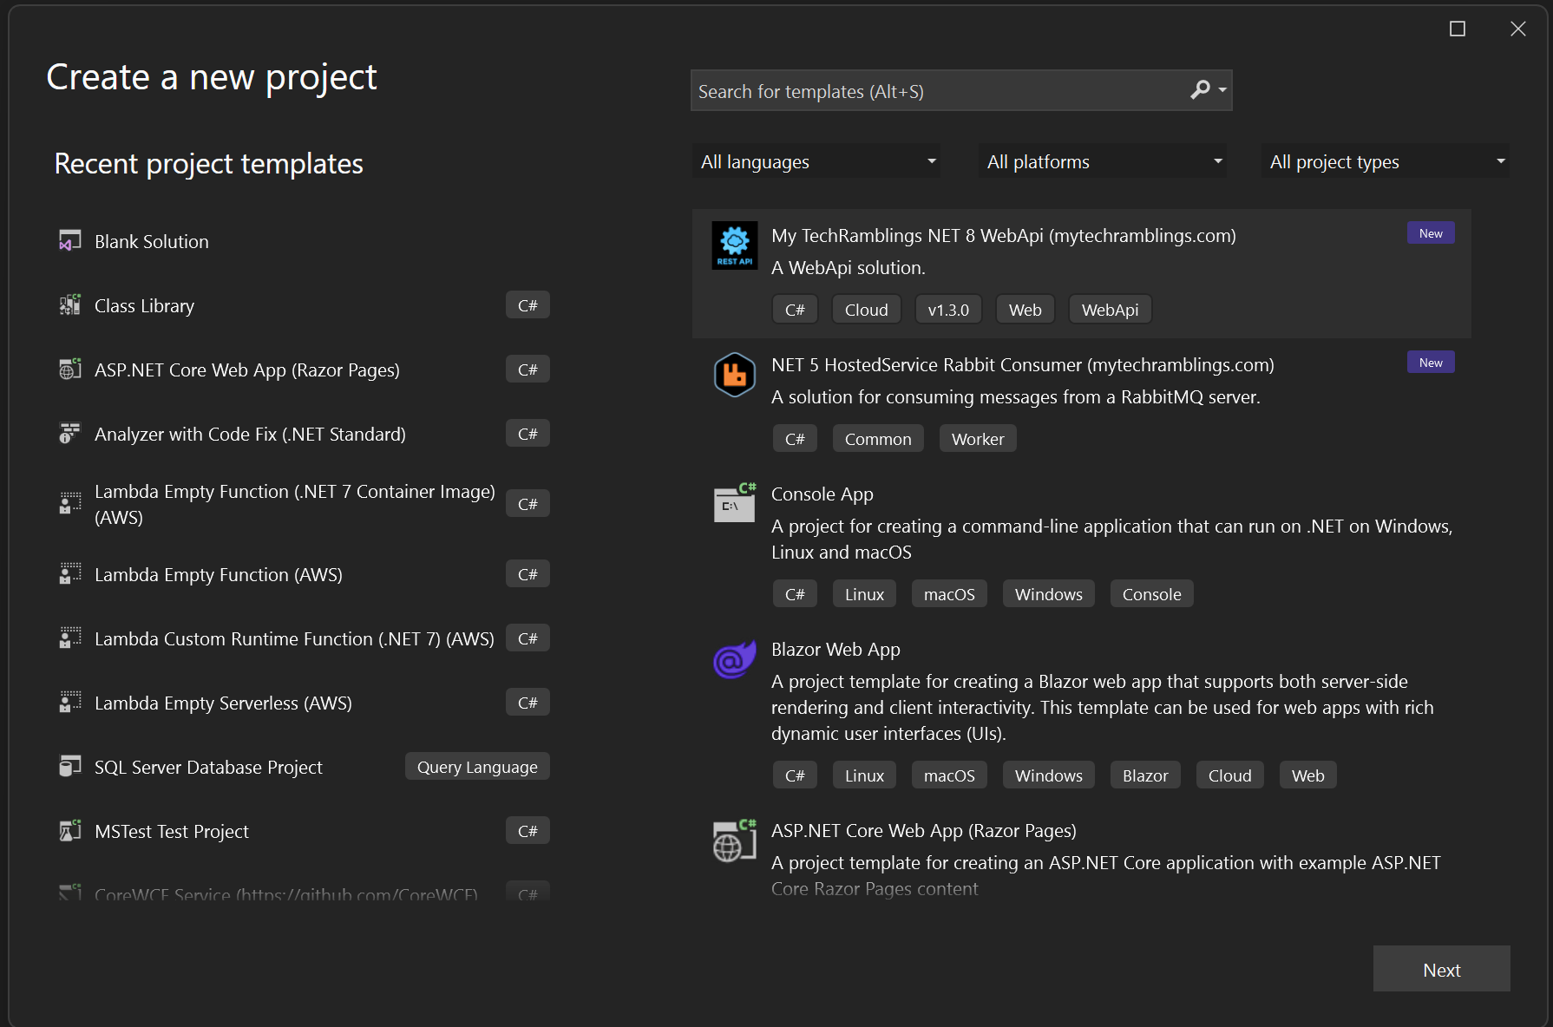
Task: Click the Analyzer with Code Fix icon
Action: pyautogui.click(x=69, y=434)
